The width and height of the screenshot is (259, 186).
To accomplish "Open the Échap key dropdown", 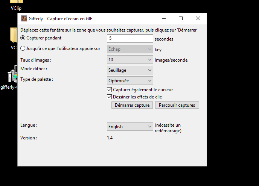I will [130, 49].
